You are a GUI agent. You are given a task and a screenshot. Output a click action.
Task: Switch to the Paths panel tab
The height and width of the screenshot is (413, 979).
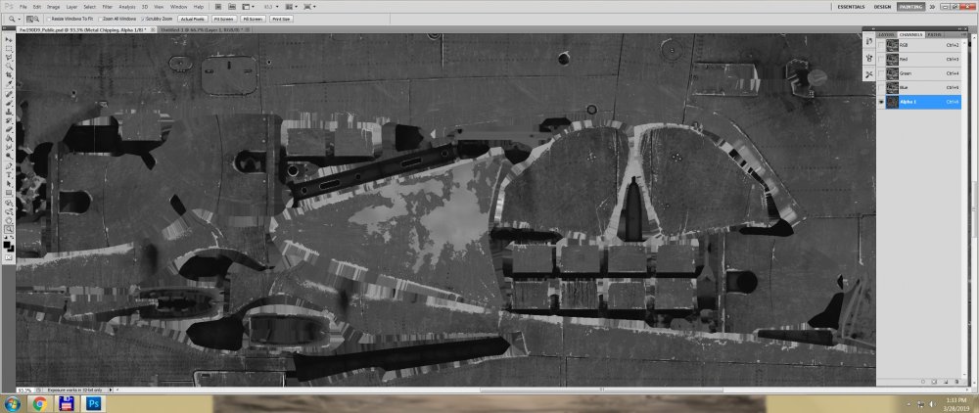click(x=935, y=35)
